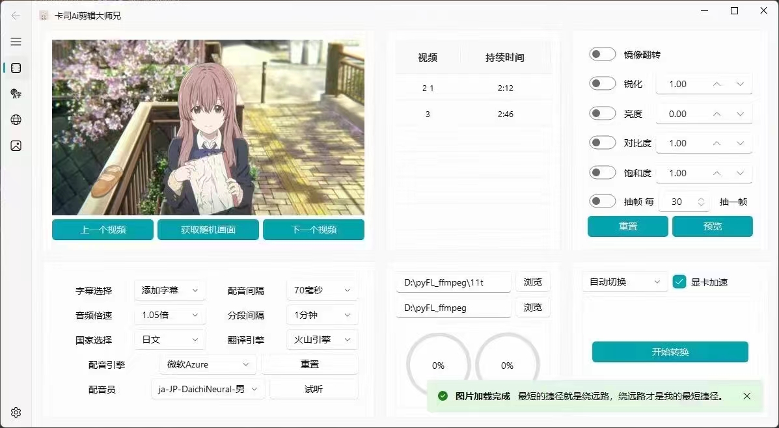Enable the contrast toggle
This screenshot has height=428, width=779.
click(x=603, y=142)
